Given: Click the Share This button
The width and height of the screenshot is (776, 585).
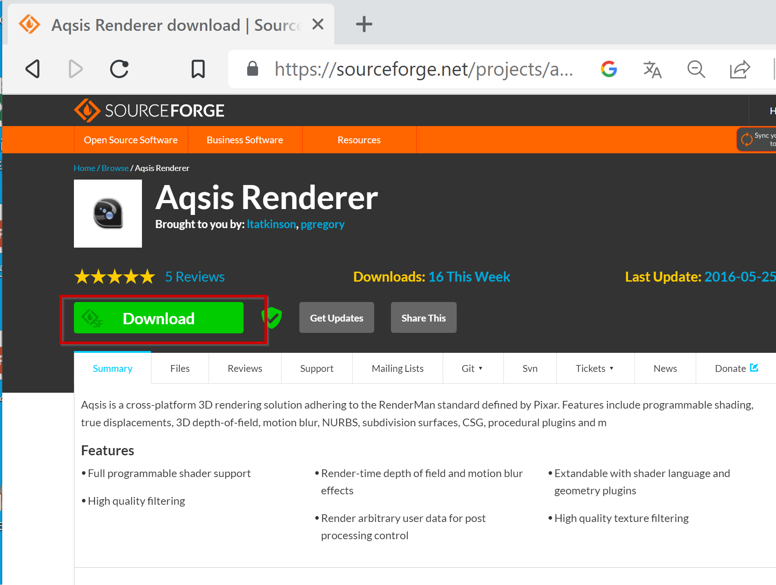Looking at the screenshot, I should [424, 318].
